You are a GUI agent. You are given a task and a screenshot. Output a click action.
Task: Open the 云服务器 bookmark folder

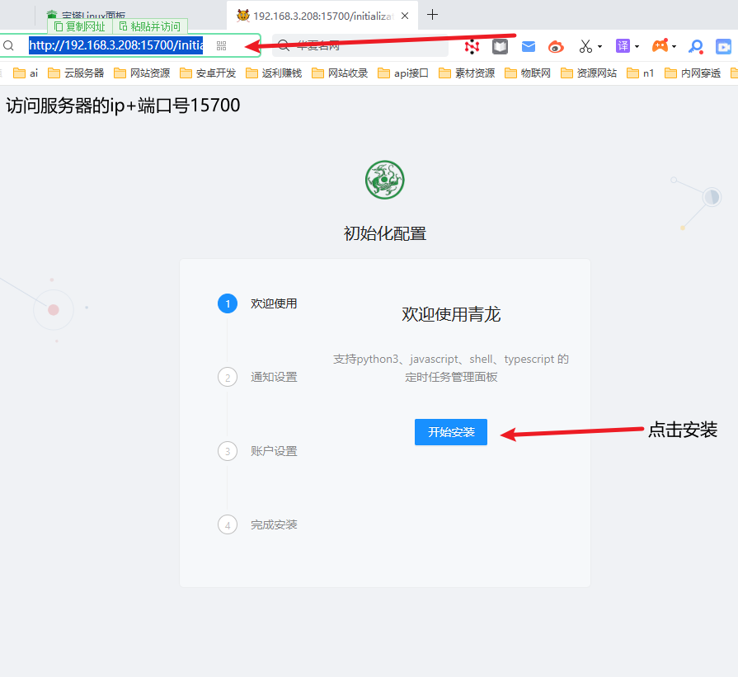point(76,73)
